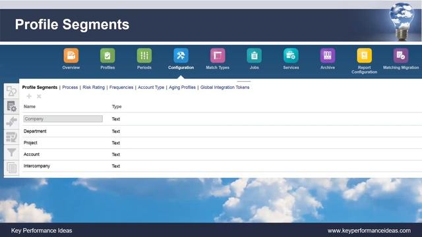Click the checklist-arrow icon in left sidebar

pos(12,137)
